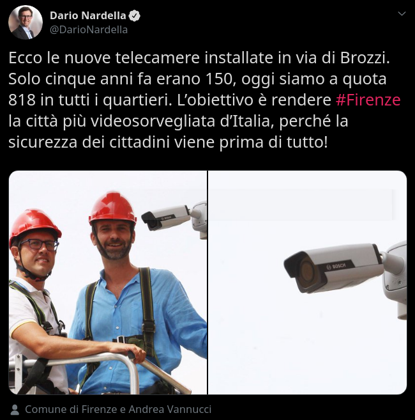The width and height of the screenshot is (415, 420).
Task: Open the tweet options chevron menu
Action: [402, 13]
